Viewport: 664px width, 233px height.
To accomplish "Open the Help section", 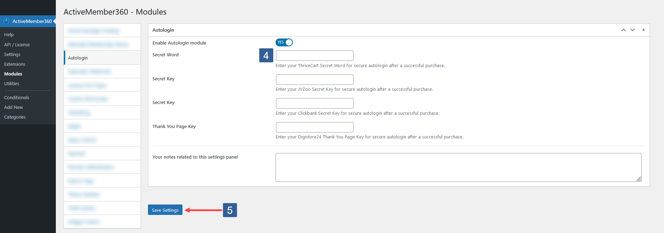I will [9, 34].
